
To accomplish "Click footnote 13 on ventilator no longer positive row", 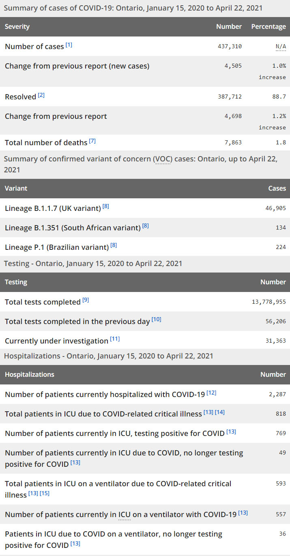I will [75, 544].
